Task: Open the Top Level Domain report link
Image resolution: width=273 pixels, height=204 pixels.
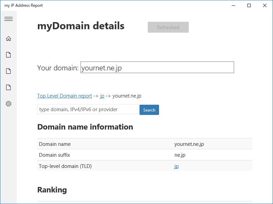Action: pyautogui.click(x=64, y=96)
